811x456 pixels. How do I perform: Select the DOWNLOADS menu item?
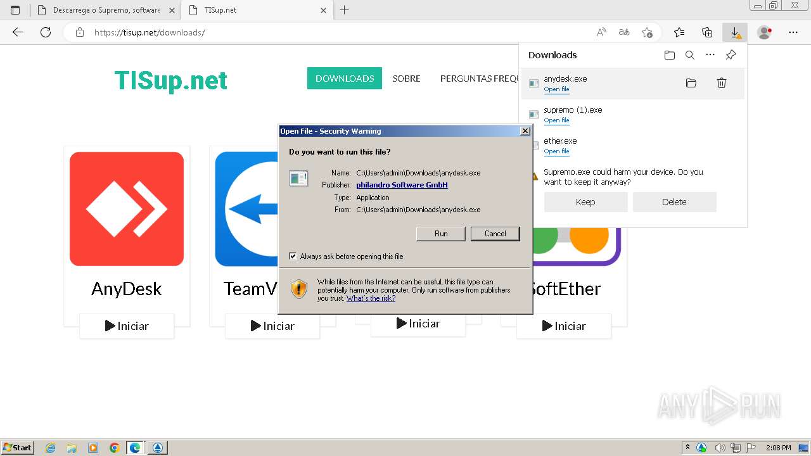coord(345,79)
